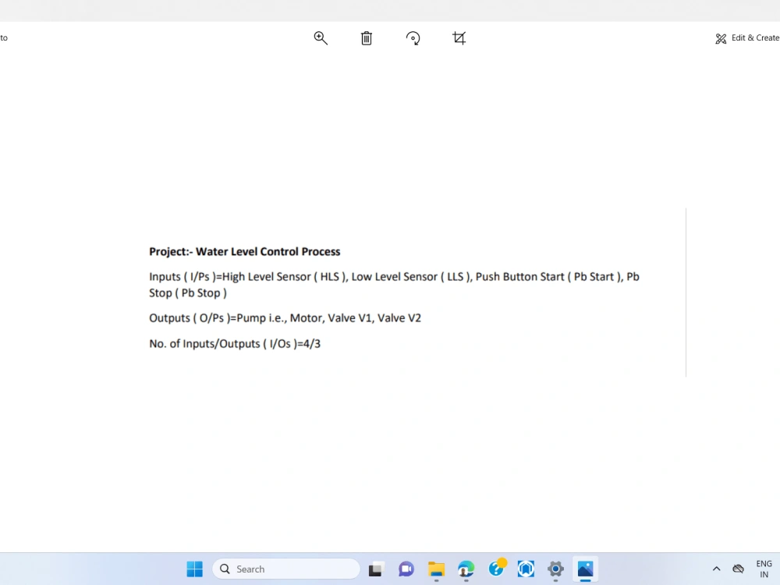The width and height of the screenshot is (780, 585).
Task: Open OneDrive from the system tray
Action: tap(738, 569)
